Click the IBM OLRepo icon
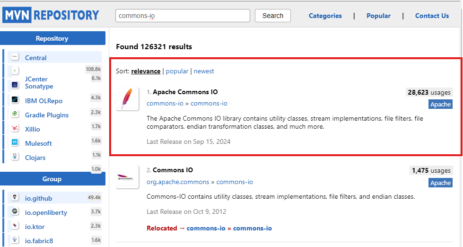The width and height of the screenshot is (463, 247). (15, 99)
